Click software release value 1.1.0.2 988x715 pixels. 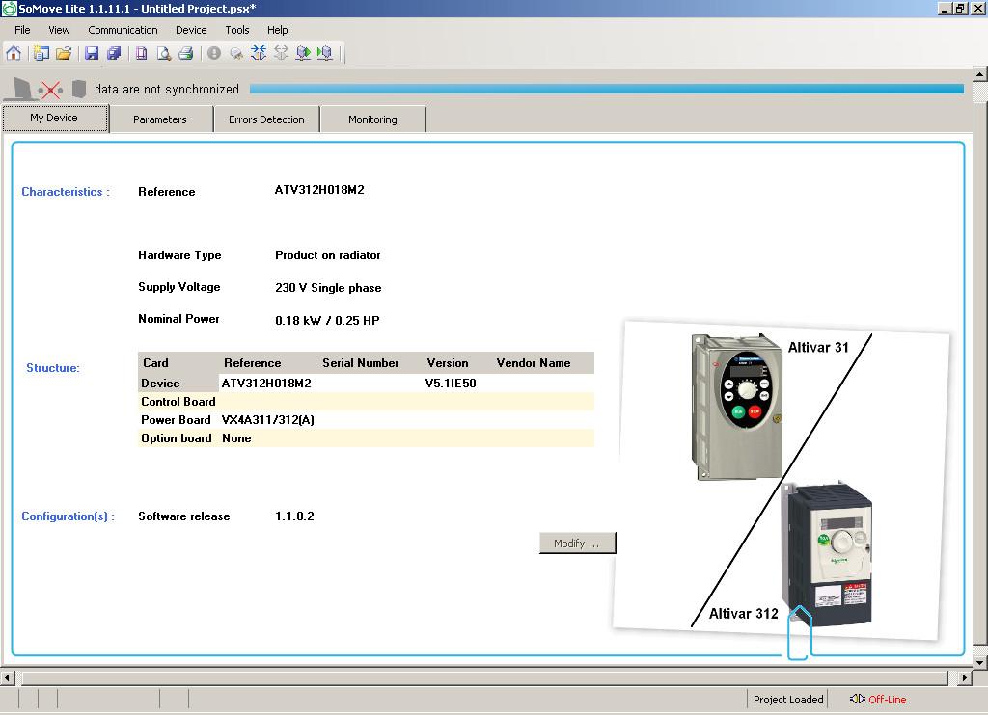[294, 516]
